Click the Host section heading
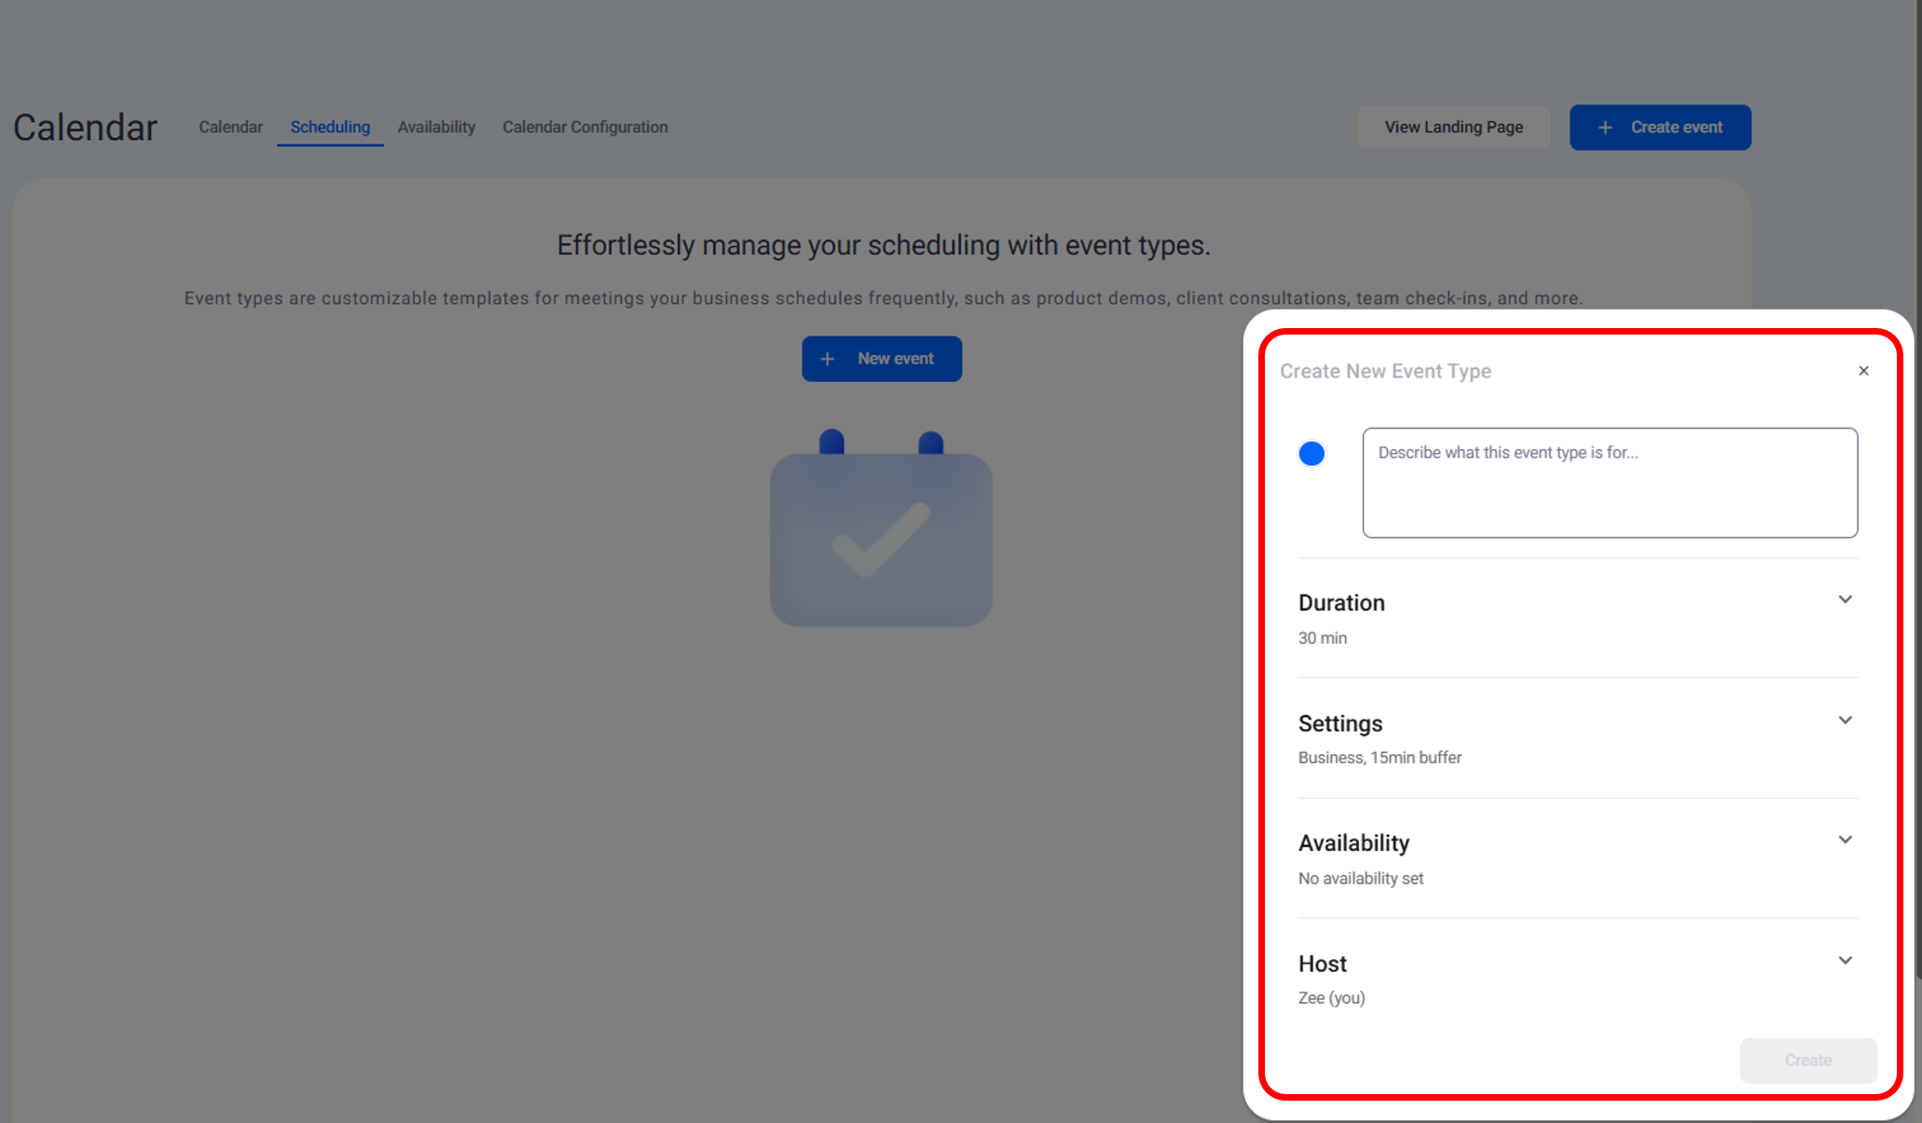Viewport: 1922px width, 1123px height. (1322, 964)
